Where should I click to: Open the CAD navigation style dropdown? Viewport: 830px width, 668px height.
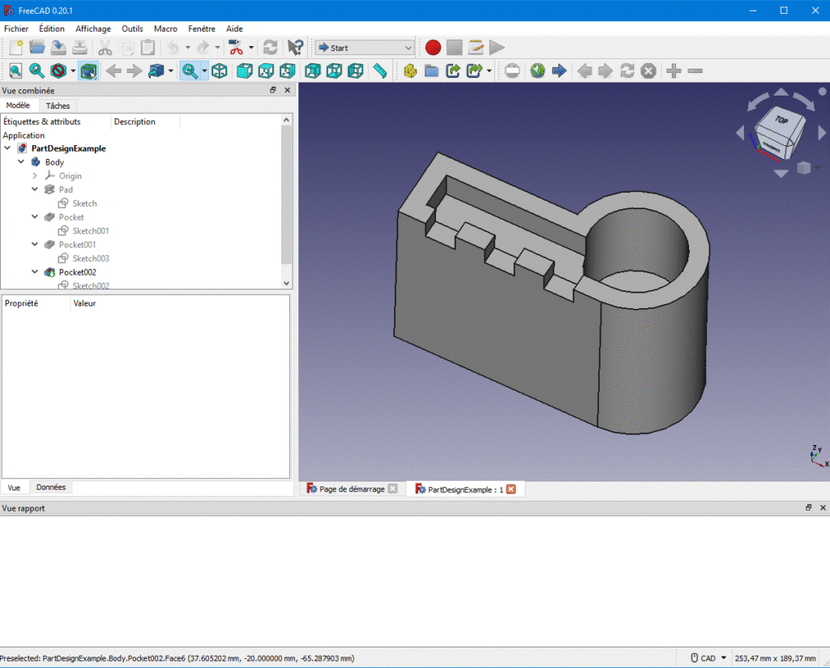[x=709, y=658]
